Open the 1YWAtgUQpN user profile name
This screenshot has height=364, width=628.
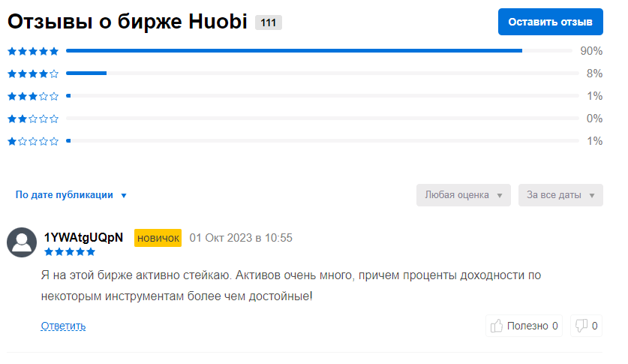pos(83,238)
